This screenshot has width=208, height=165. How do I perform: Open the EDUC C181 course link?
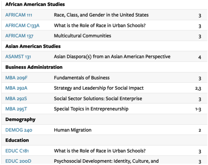tap(17, 151)
